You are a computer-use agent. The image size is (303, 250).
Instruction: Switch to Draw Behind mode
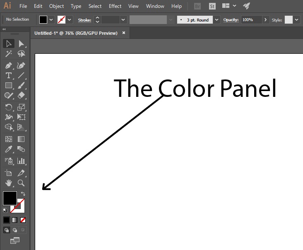(x=15, y=230)
